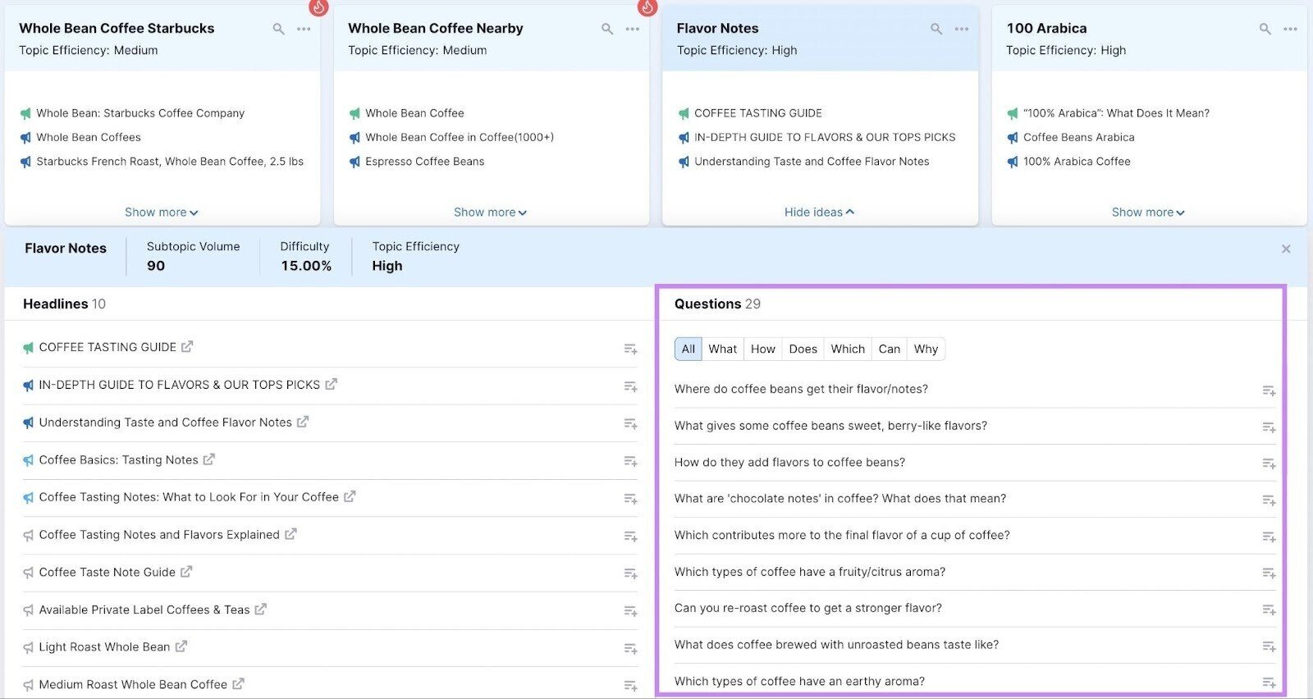Open external link for IN-DEPTH GUIDE TO FLAVORS headline

click(332, 384)
